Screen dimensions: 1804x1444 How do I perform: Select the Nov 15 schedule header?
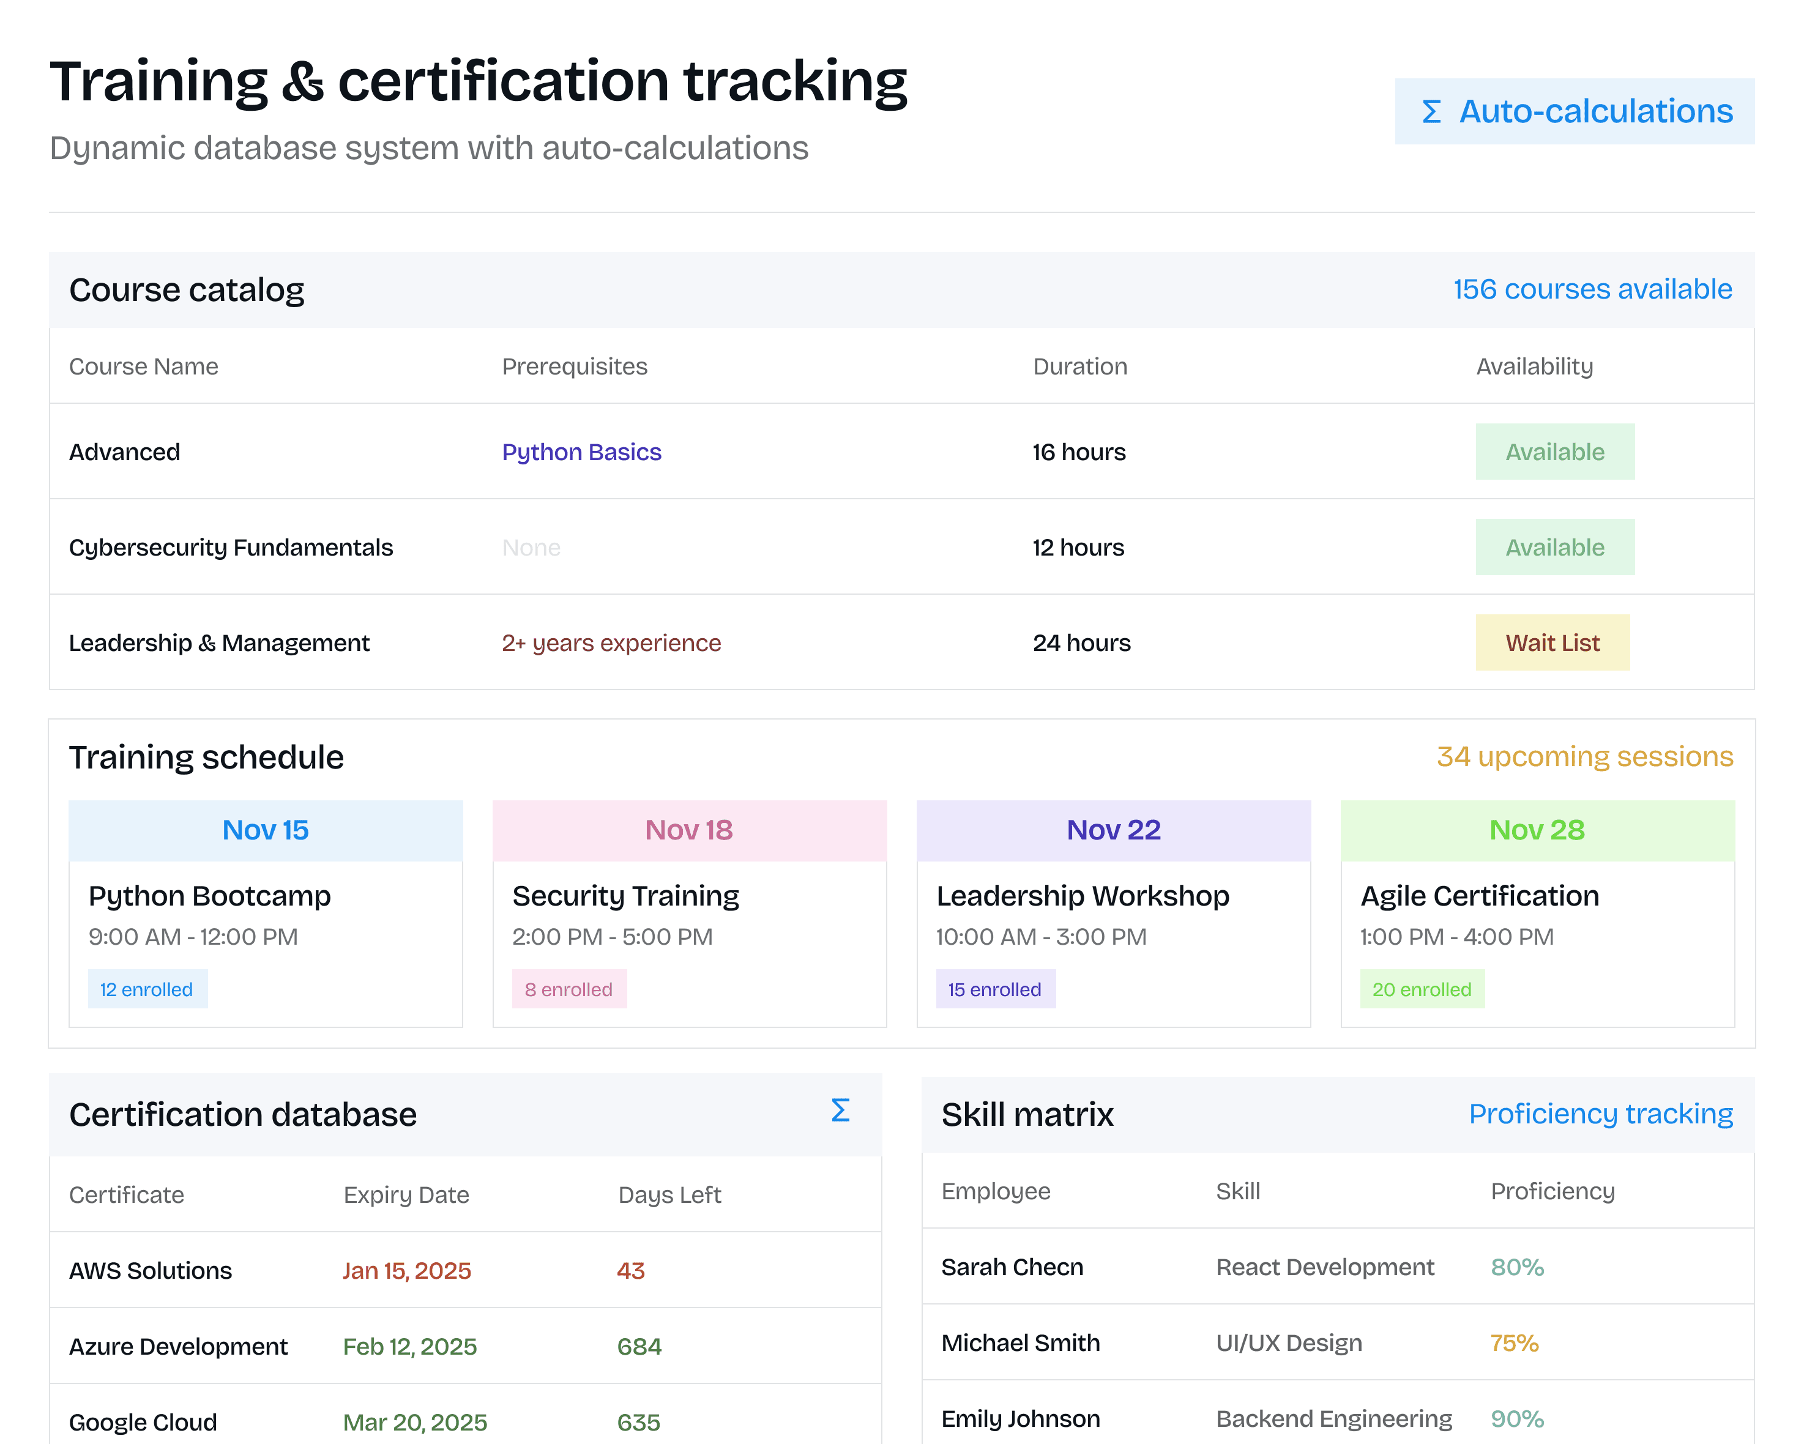(x=265, y=830)
